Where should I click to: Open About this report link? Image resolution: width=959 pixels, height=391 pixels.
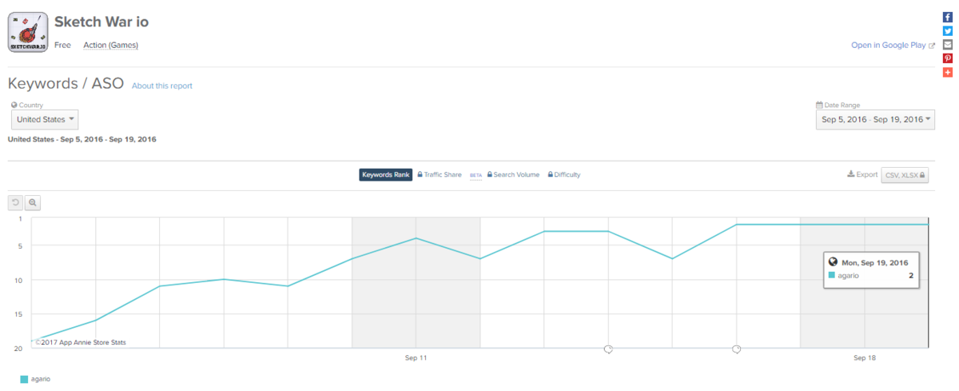click(x=162, y=86)
